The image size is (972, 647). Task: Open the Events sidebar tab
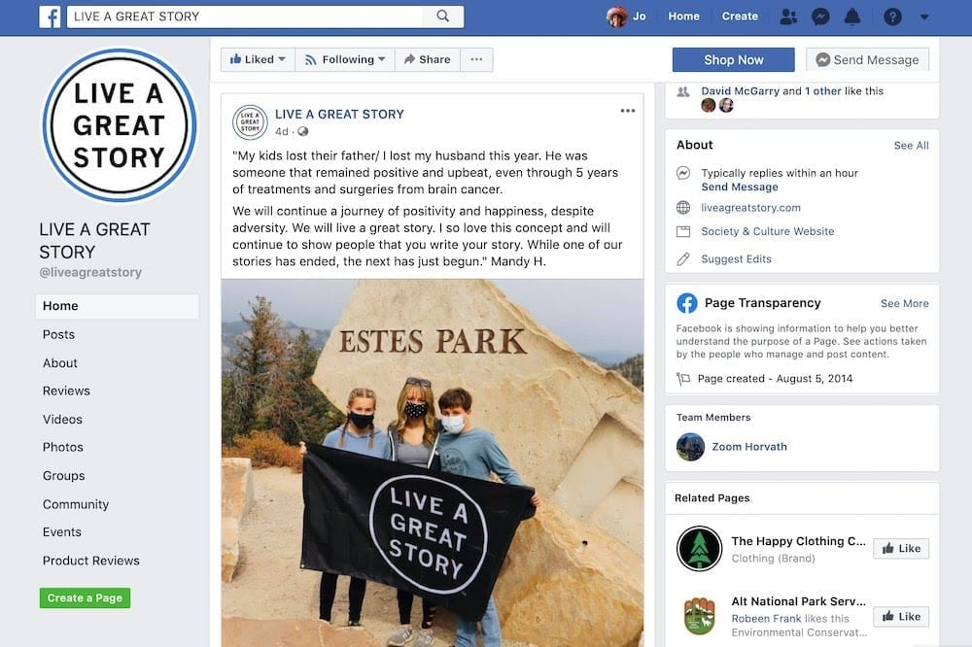tap(62, 532)
